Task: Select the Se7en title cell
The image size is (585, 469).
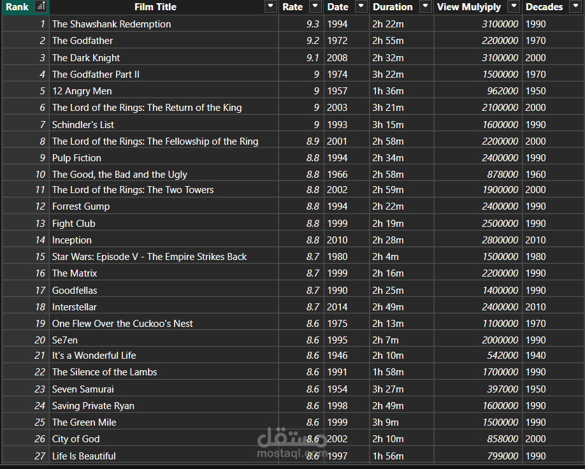Action: (x=164, y=340)
